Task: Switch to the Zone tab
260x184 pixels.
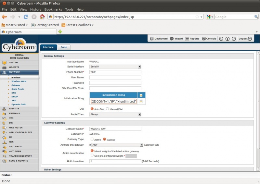Action: 64,47
